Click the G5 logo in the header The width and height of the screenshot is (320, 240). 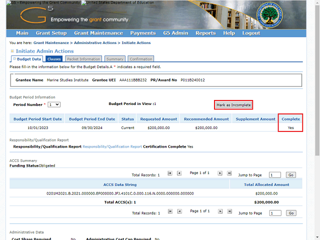[x=36, y=14]
